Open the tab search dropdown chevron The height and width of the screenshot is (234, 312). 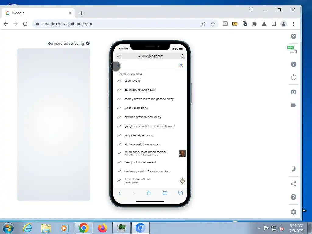point(251,10)
